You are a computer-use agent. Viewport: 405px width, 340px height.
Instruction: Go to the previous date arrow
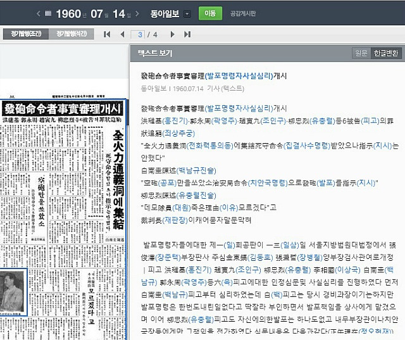tap(39, 13)
